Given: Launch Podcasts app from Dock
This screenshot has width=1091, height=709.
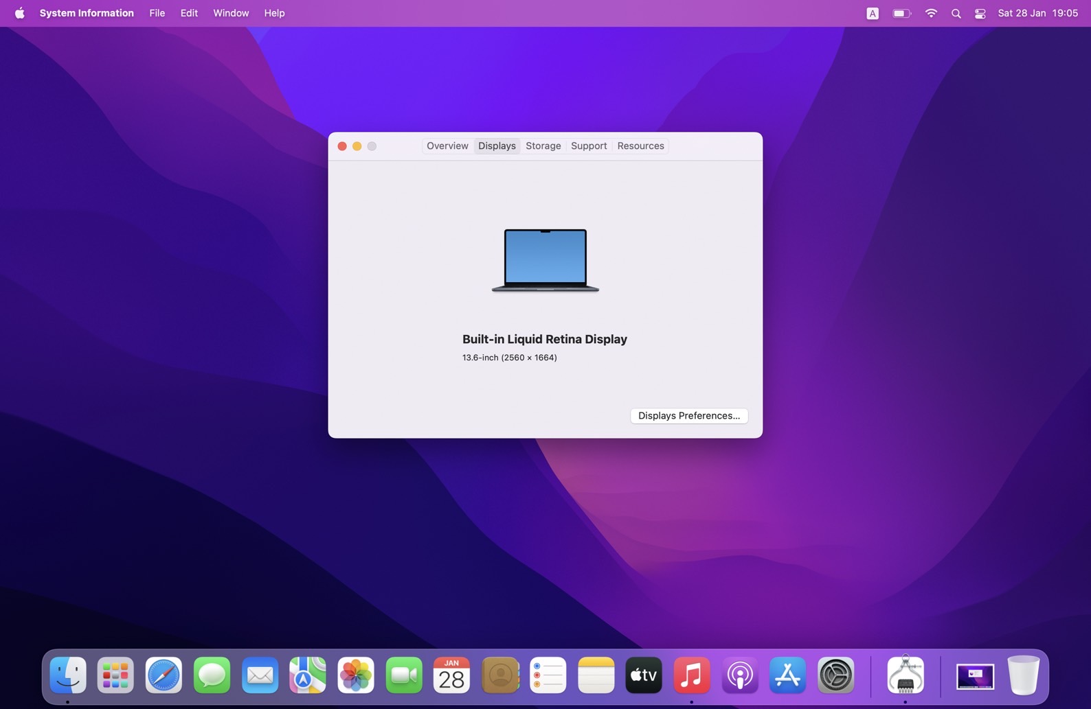Looking at the screenshot, I should pyautogui.click(x=739, y=675).
